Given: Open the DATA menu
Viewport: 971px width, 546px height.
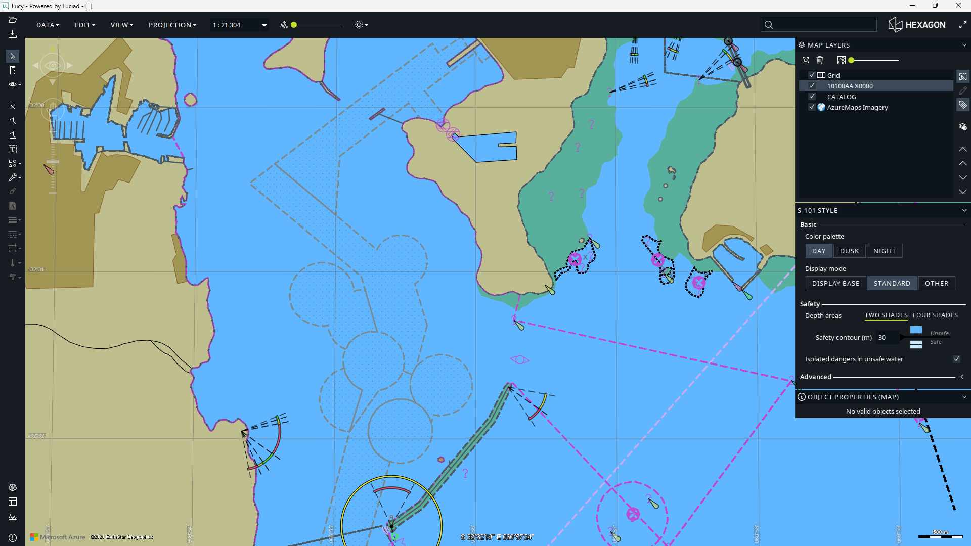Looking at the screenshot, I should point(48,25).
